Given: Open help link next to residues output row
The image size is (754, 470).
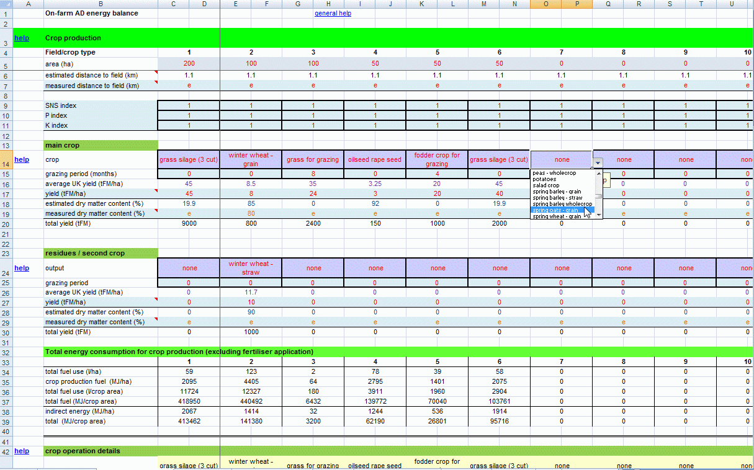Looking at the screenshot, I should pyautogui.click(x=21, y=268).
